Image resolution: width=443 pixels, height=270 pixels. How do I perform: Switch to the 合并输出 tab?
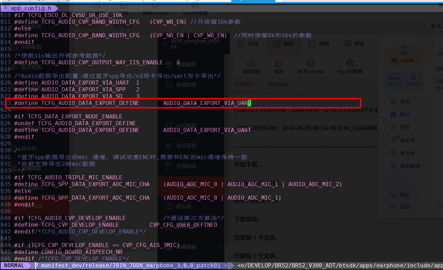278,85
